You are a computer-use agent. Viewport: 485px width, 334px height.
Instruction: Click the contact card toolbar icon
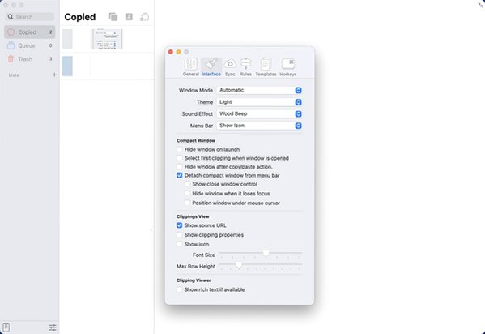129,17
